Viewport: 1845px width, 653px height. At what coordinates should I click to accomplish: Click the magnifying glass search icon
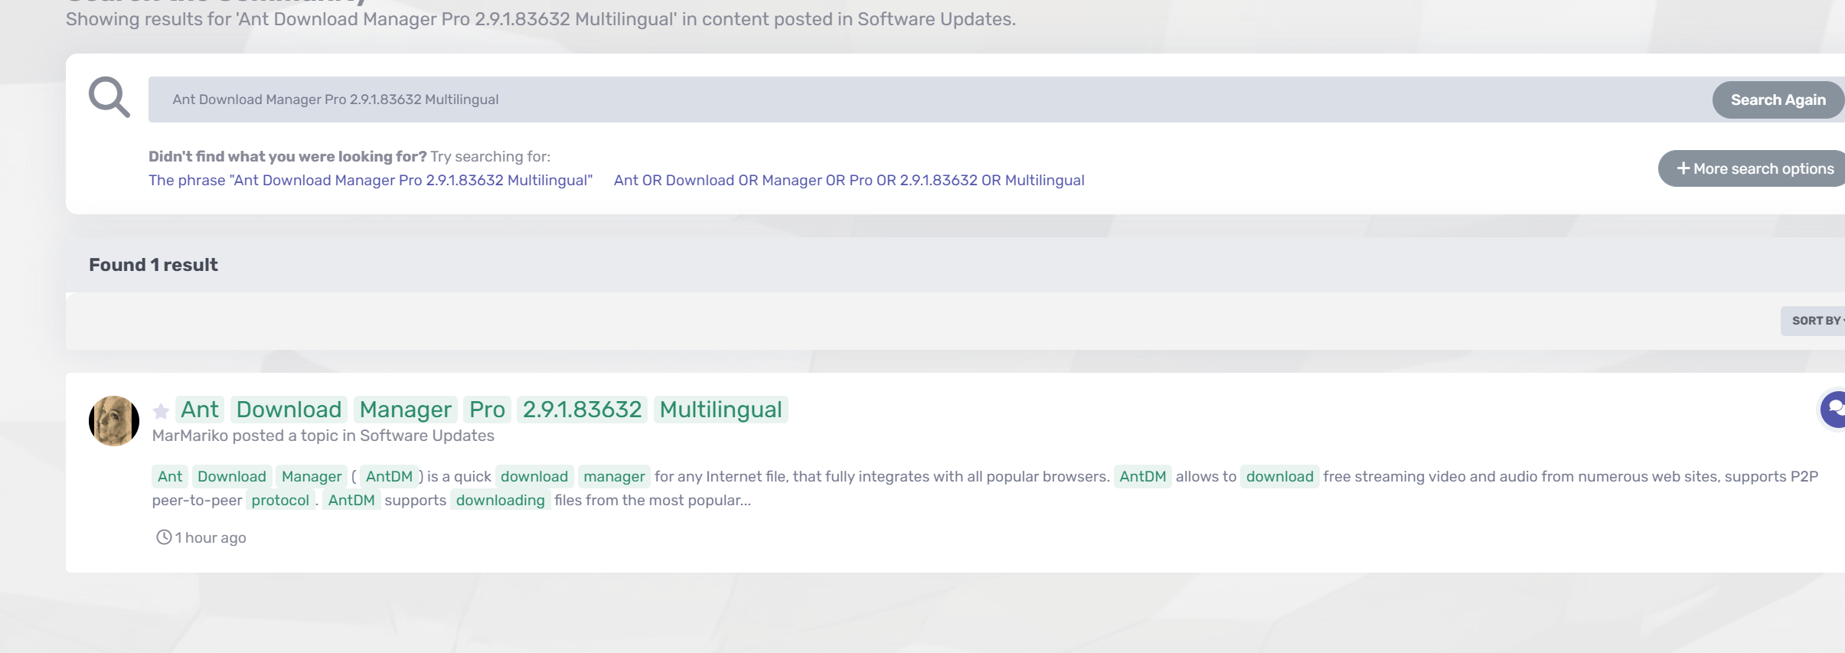(109, 97)
